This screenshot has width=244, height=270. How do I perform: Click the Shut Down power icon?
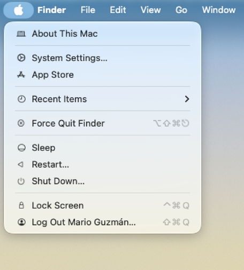[x=21, y=181]
